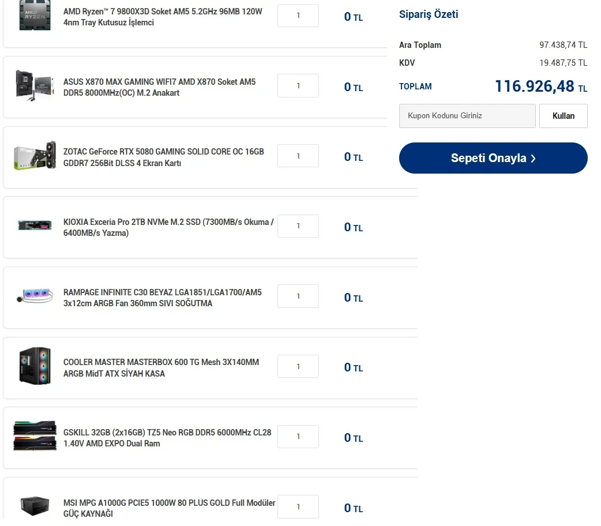Click the quantity field for the Ryzen processor

[x=298, y=16]
